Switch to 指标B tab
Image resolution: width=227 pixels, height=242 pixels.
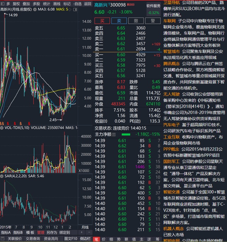pos(18,232)
